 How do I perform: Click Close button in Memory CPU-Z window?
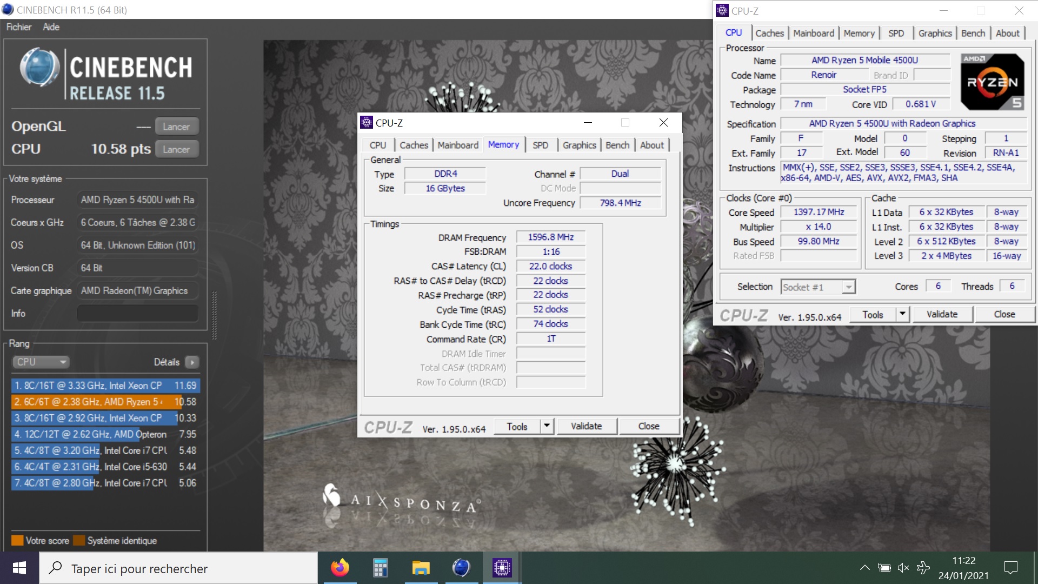[x=648, y=426]
